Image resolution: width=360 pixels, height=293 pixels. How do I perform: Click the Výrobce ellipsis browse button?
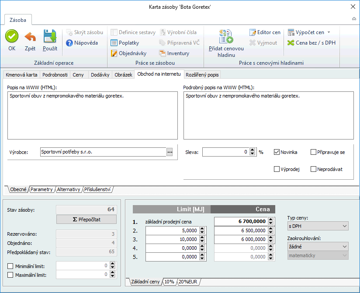coord(170,152)
